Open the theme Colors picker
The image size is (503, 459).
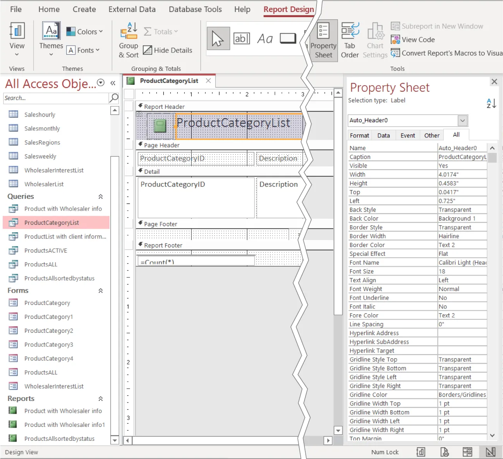pos(85,31)
